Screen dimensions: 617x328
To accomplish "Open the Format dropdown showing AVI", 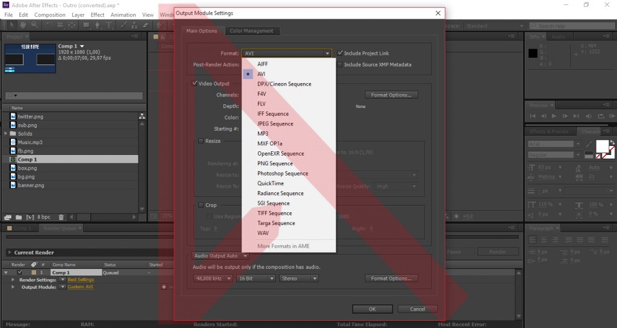I will (286, 53).
